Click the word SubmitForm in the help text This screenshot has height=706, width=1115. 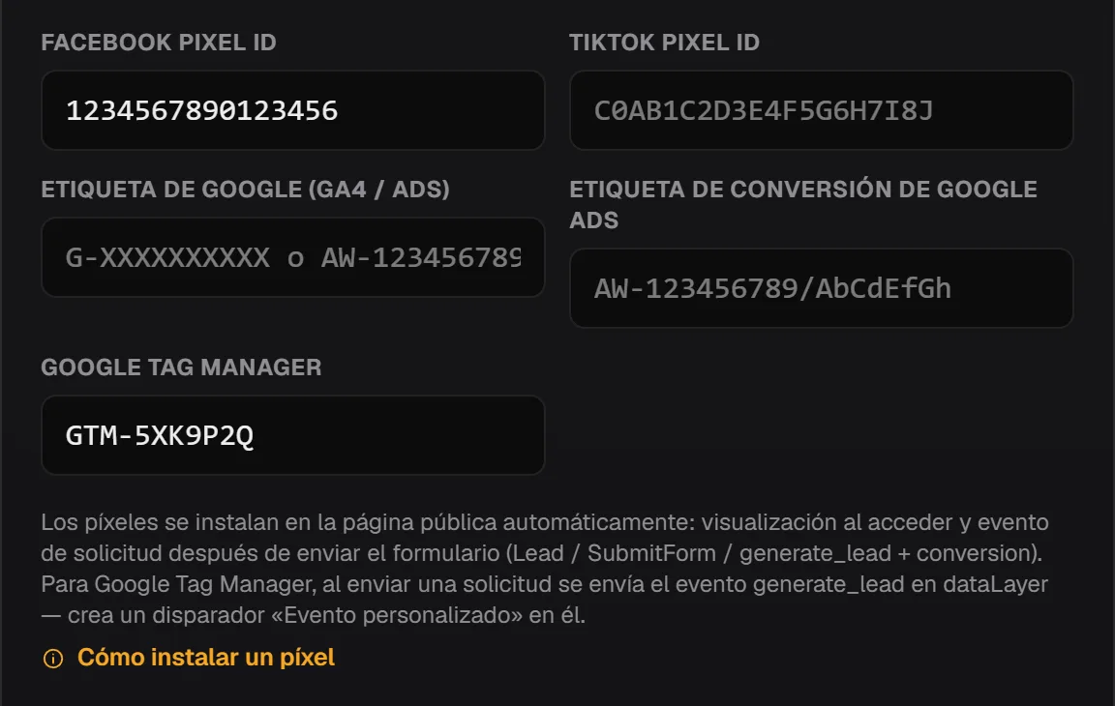point(651,553)
